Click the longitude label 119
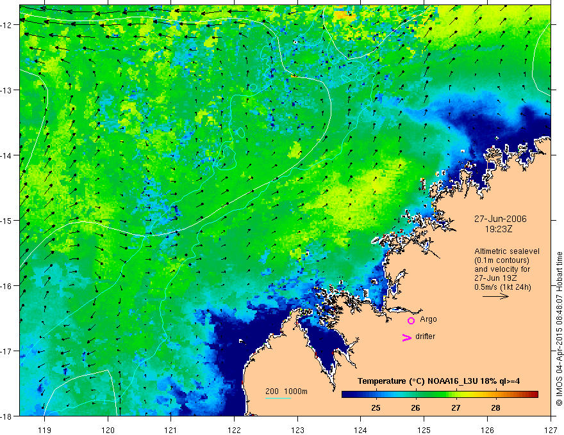Image resolution: width=564 pixels, height=435 pixels. pyautogui.click(x=45, y=430)
